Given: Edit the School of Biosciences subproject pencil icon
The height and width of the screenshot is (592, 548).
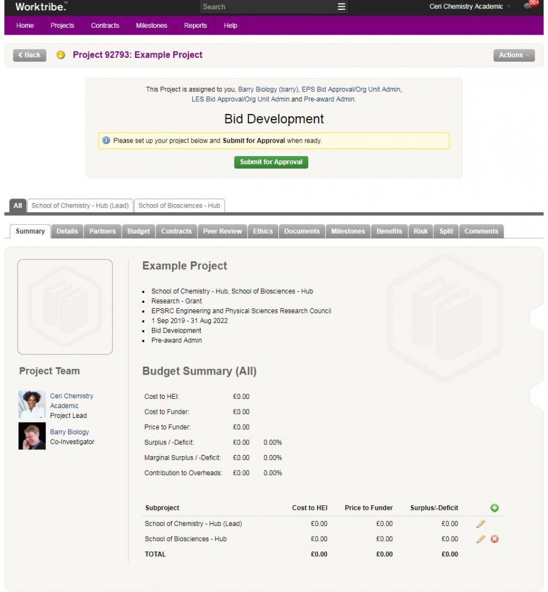Looking at the screenshot, I should (480, 539).
